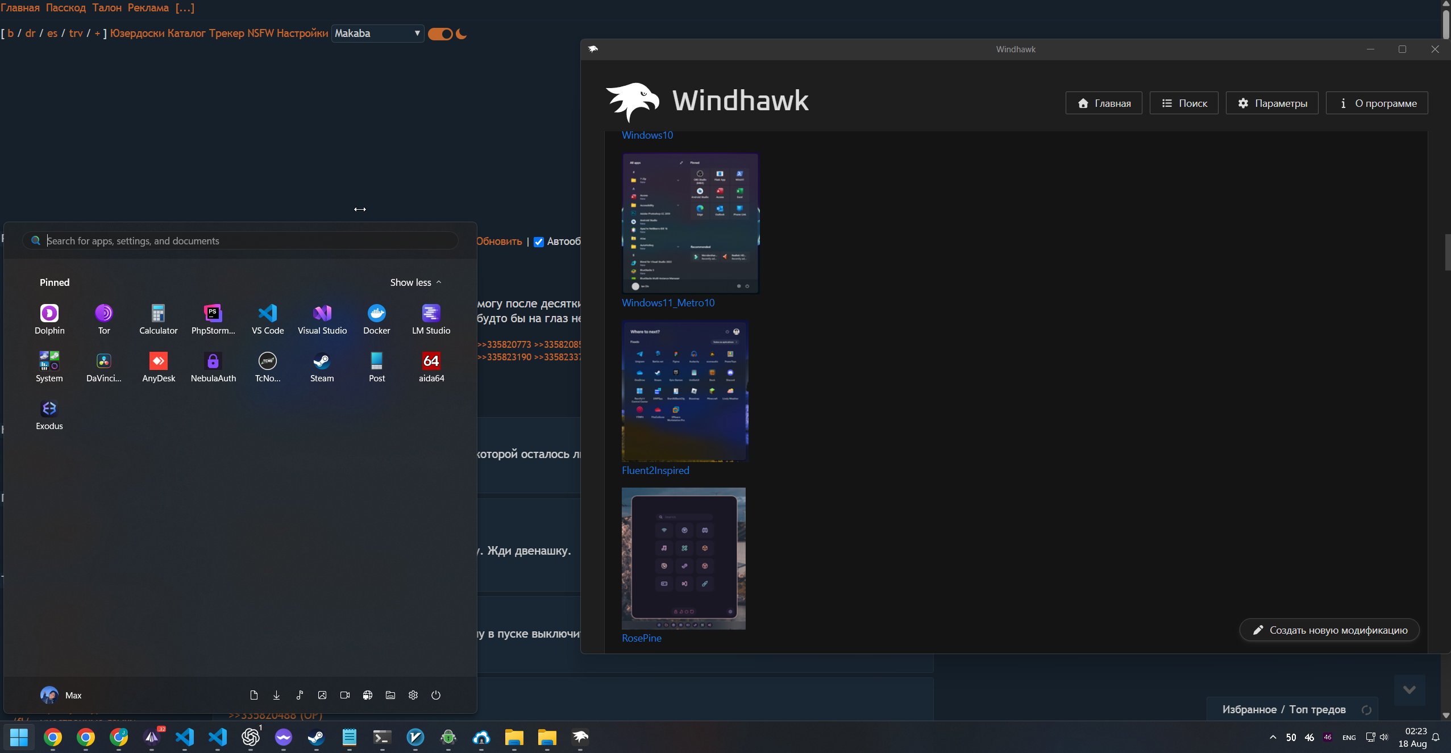Jump down using the page chevron button
This screenshot has width=1451, height=753.
[1409, 690]
